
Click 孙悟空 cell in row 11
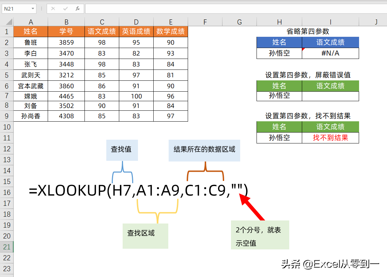point(279,138)
